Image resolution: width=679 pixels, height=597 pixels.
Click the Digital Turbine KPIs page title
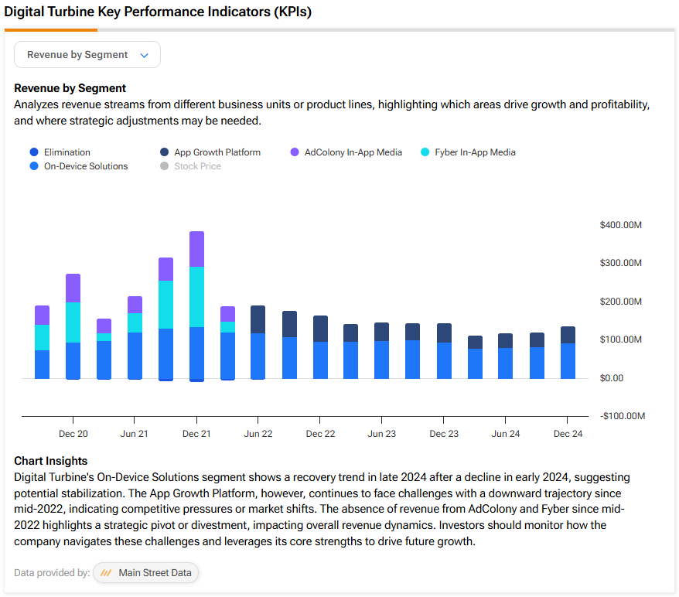tap(158, 12)
